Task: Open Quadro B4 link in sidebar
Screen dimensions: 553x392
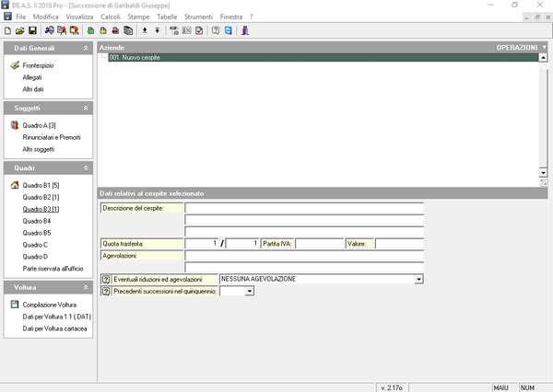Action: tap(35, 221)
